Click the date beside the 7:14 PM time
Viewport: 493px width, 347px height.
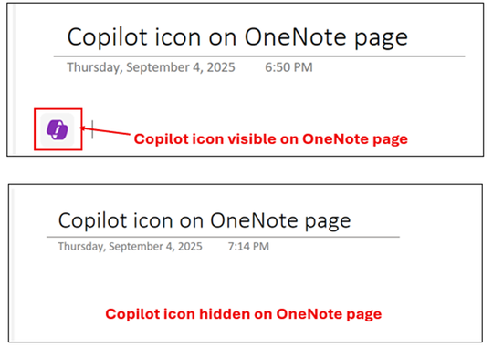[x=130, y=247]
